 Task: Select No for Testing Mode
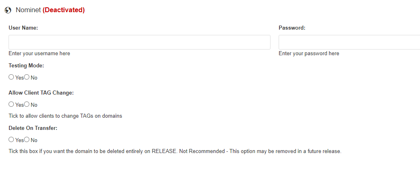tap(27, 77)
